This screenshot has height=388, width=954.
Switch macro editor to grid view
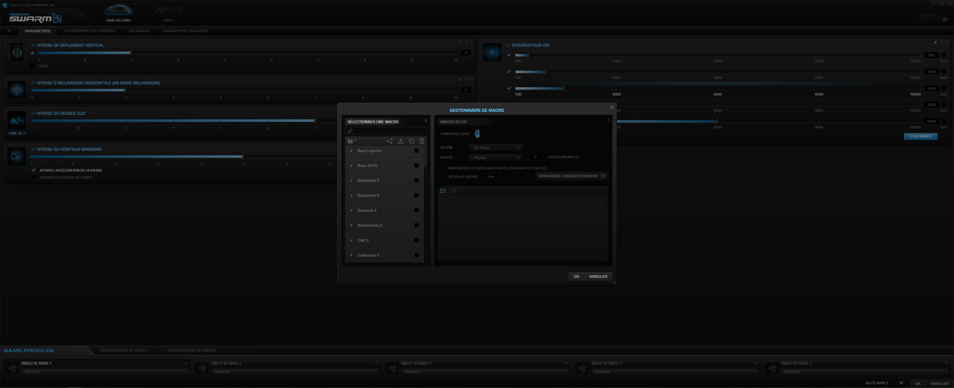pyautogui.click(x=454, y=191)
